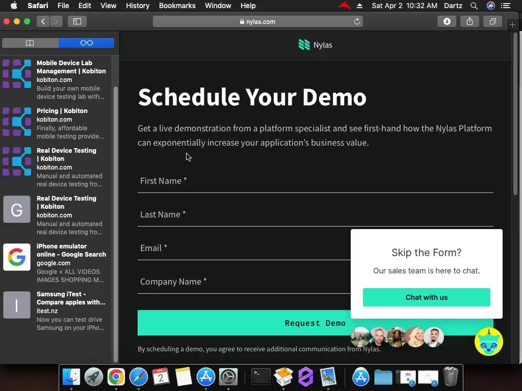Click the Dartz user name in menu bar
This screenshot has height=391, width=522.
click(x=453, y=6)
